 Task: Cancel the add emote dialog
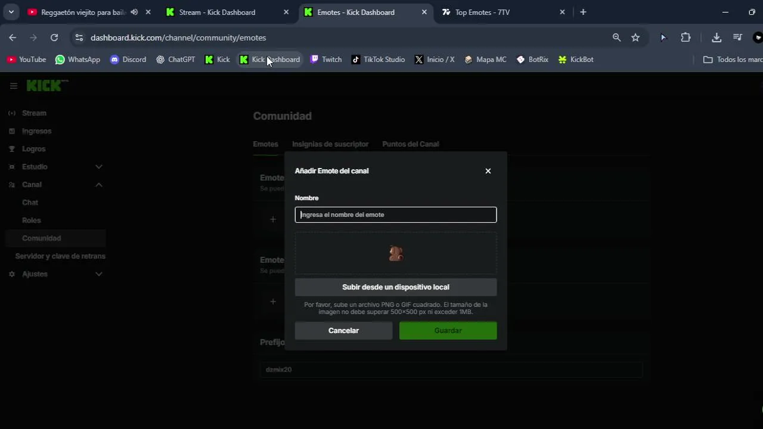pos(343,331)
